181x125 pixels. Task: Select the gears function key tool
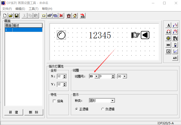pos(175,38)
